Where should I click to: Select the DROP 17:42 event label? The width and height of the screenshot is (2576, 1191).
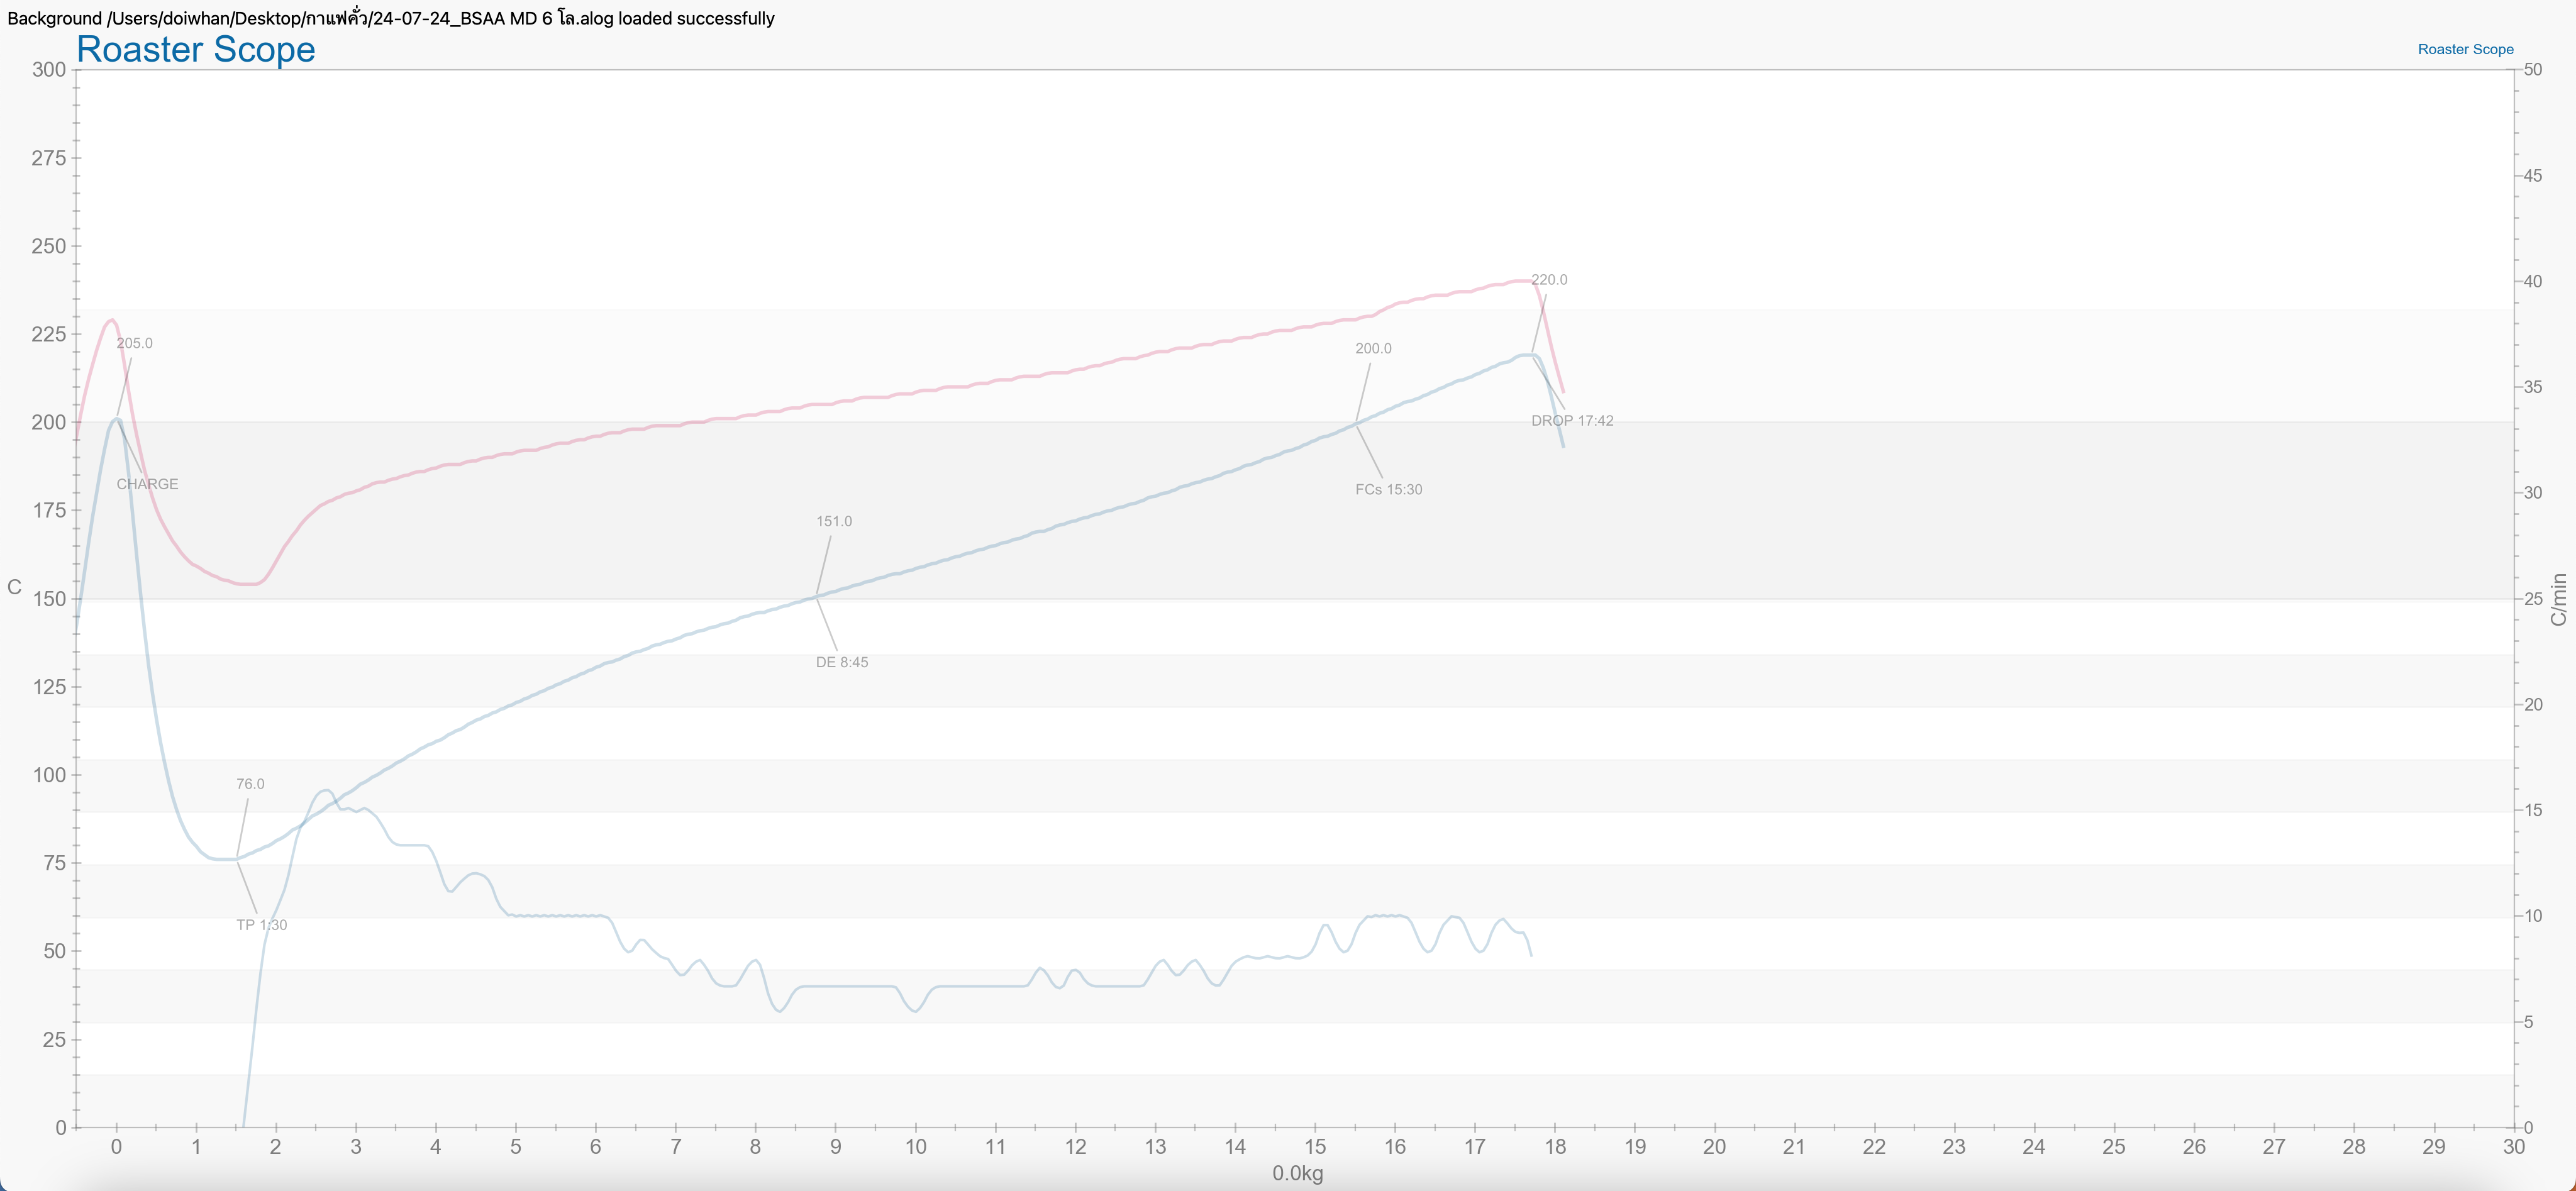click(x=1572, y=421)
